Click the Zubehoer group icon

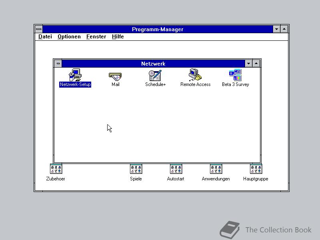56,169
